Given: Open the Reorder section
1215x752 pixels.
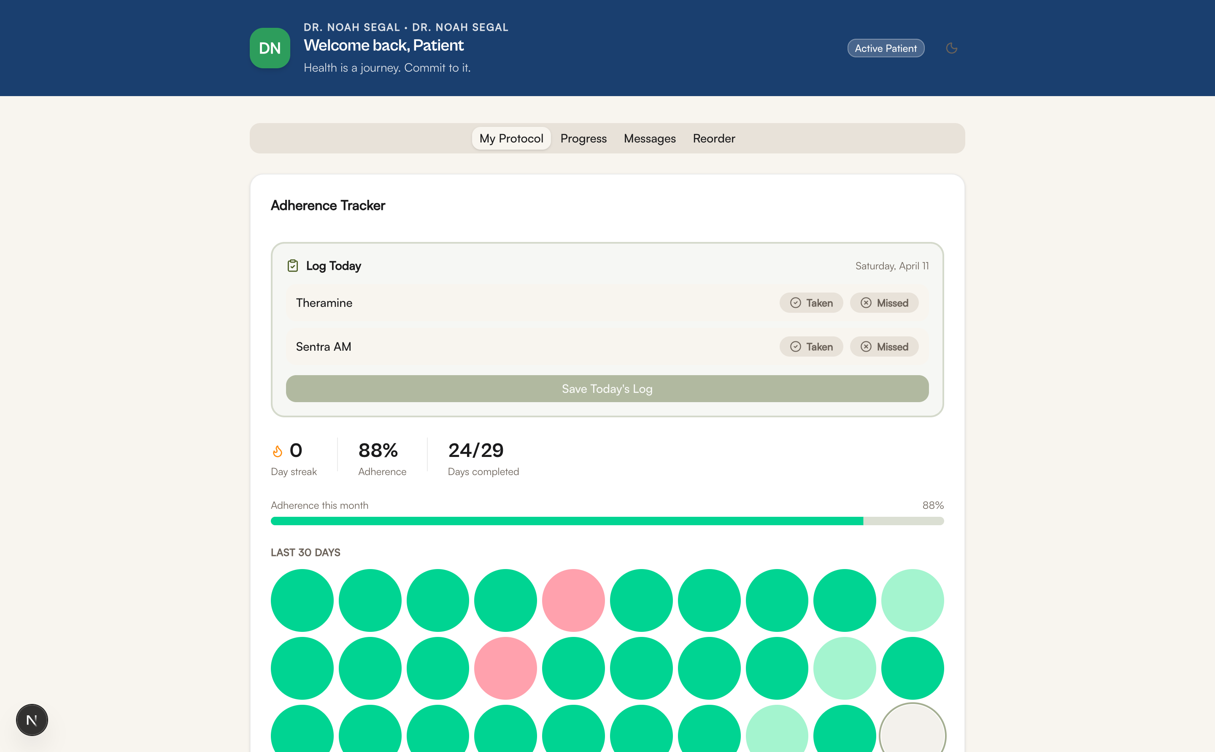Looking at the screenshot, I should [714, 138].
